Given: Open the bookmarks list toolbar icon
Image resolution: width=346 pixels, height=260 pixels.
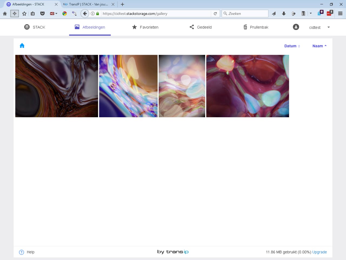Looking at the screenshot, I should (33, 14).
